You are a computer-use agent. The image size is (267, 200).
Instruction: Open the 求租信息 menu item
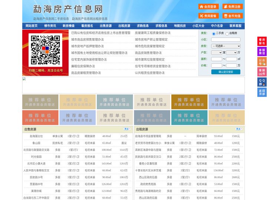pos(161,26)
